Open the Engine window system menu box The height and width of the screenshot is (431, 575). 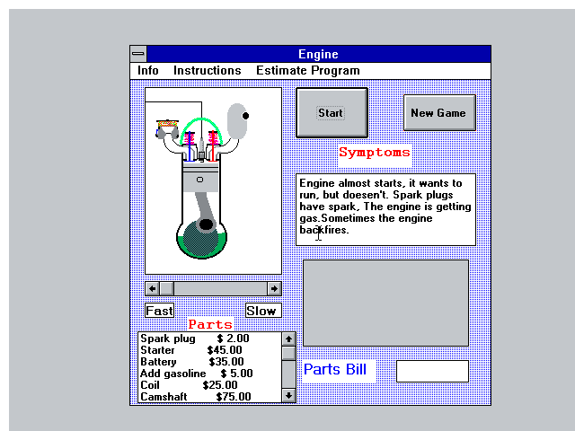[x=137, y=54]
